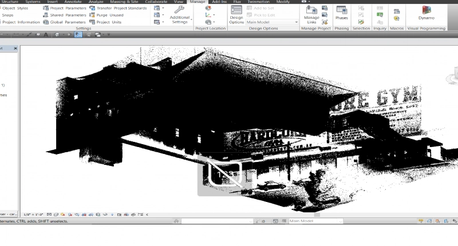Click the Edit selection icon
458x246 pixels.
(x=361, y=22)
